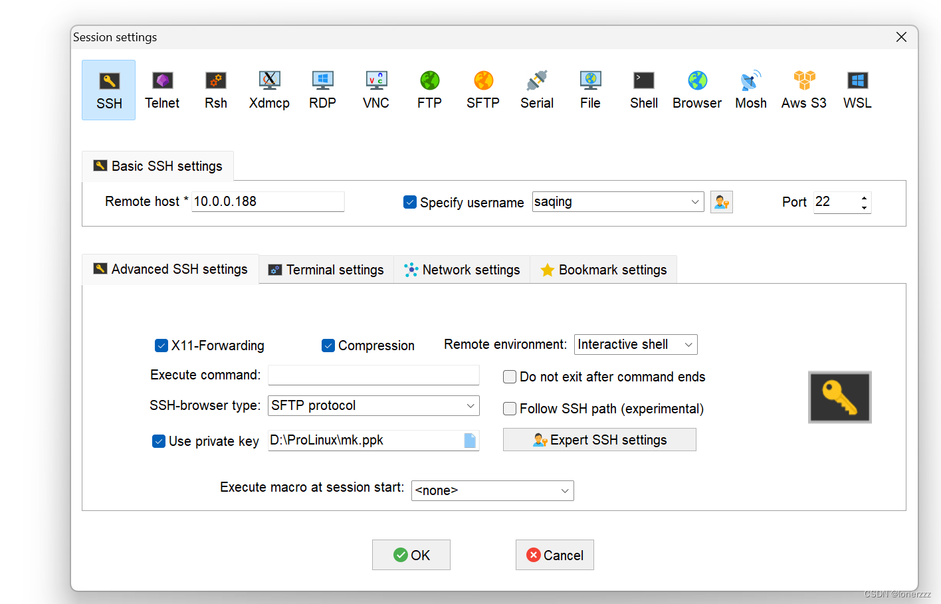
Task: Select the Aws S3 session type
Action: point(803,90)
